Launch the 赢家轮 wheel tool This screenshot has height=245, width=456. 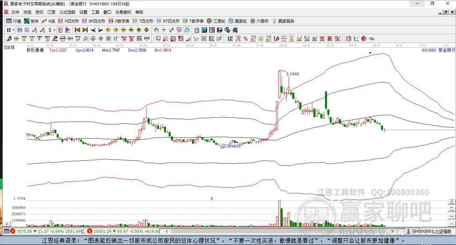(238, 21)
